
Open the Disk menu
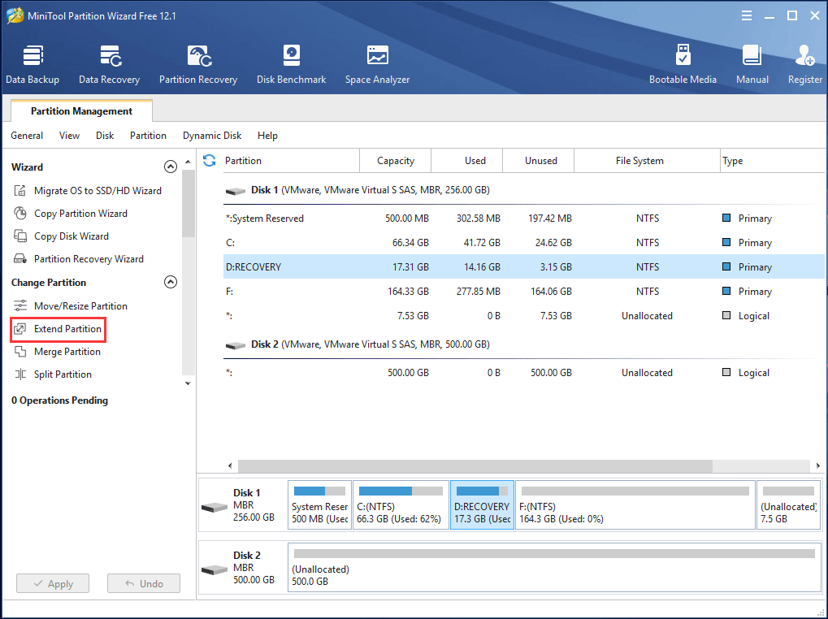105,136
